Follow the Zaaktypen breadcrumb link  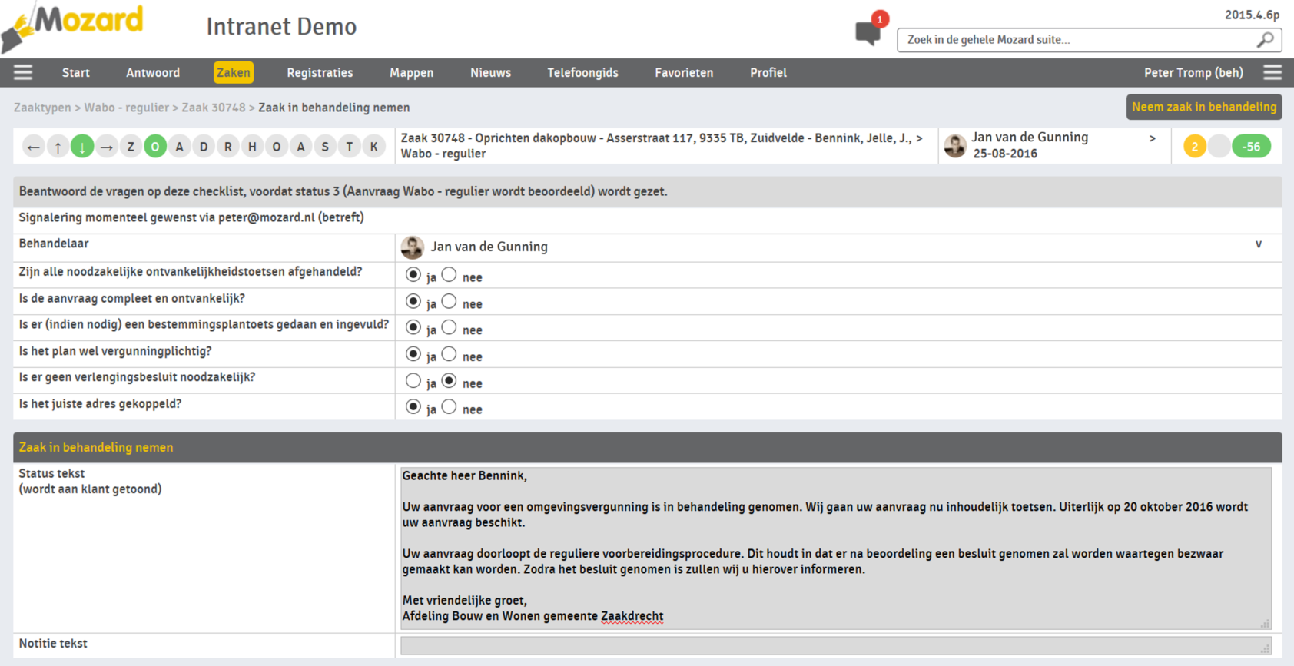pyautogui.click(x=42, y=108)
